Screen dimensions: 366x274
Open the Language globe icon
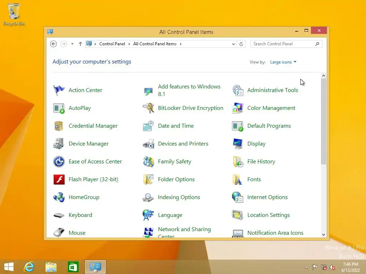pyautogui.click(x=148, y=215)
